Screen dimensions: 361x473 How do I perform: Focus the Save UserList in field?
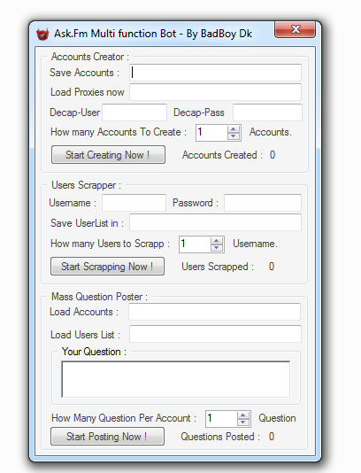pos(215,222)
